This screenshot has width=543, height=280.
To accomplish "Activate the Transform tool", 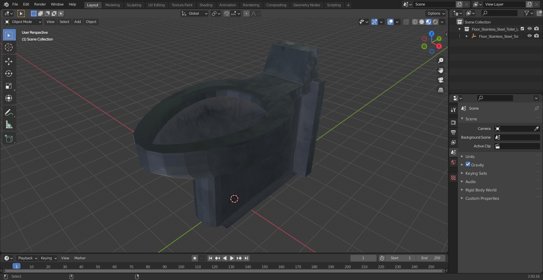I will [9, 98].
